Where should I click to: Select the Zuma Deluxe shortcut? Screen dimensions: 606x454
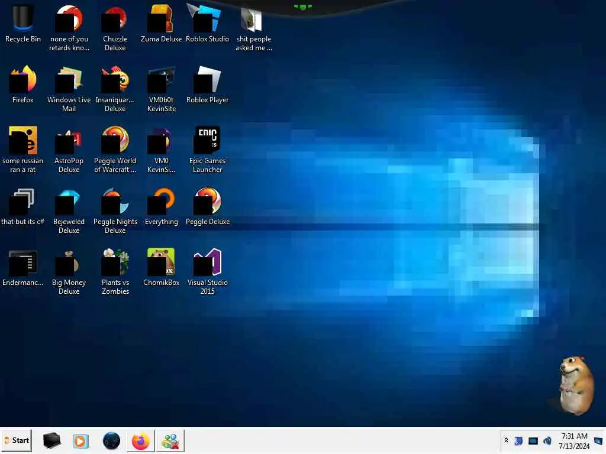pyautogui.click(x=161, y=23)
